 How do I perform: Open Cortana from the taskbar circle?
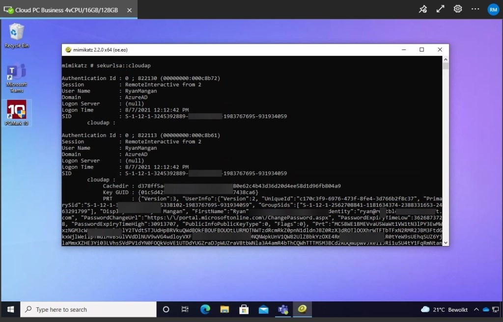166,310
